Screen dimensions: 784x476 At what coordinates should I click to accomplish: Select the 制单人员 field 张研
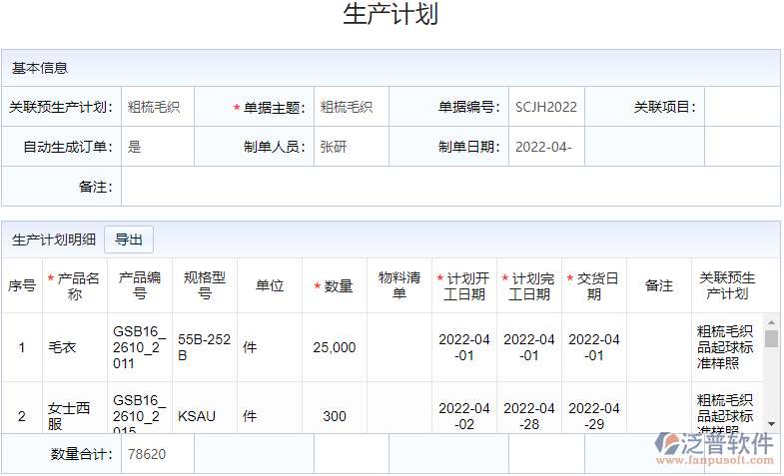coord(351,147)
